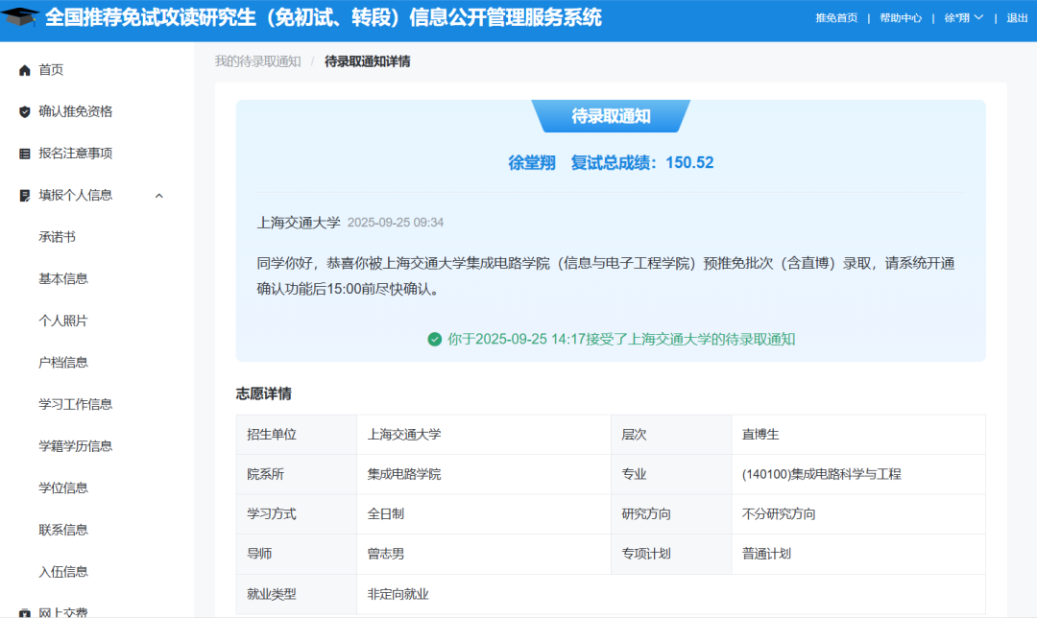Click the shield icon beside 确认推免资格

point(25,111)
